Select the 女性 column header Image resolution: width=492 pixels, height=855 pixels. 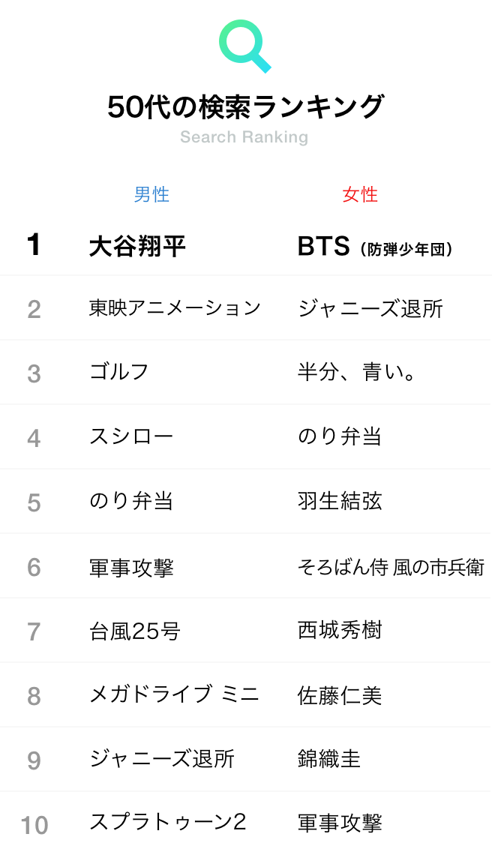point(360,195)
